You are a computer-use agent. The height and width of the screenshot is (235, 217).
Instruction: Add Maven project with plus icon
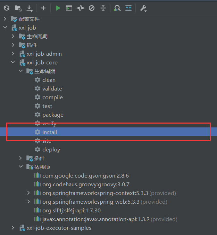pos(43,8)
